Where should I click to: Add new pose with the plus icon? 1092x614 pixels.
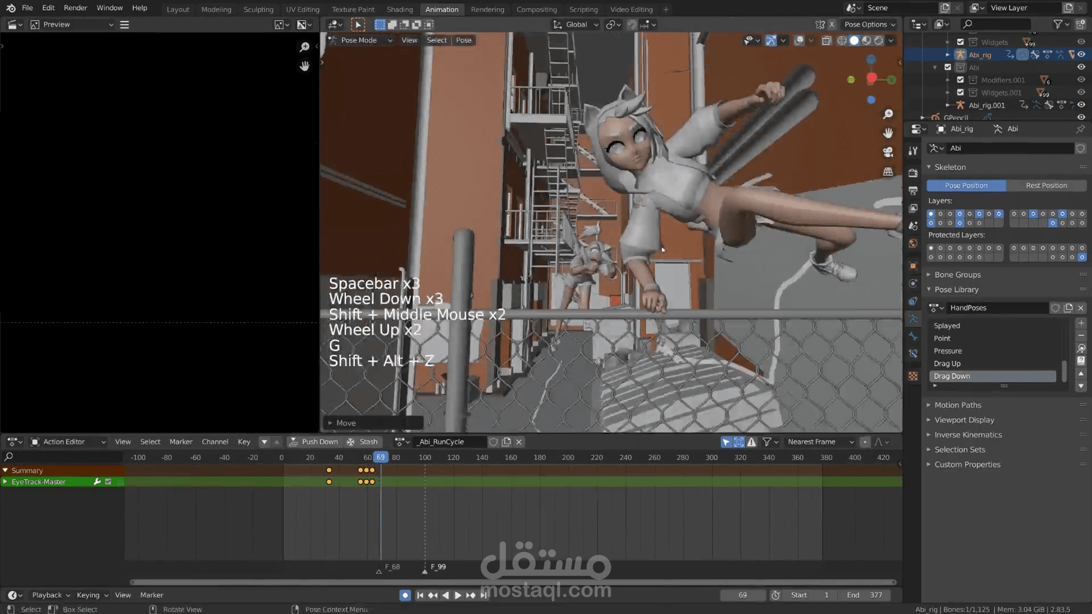[1081, 323]
